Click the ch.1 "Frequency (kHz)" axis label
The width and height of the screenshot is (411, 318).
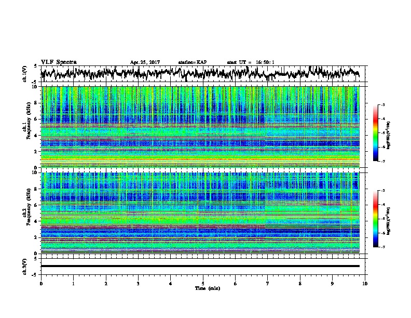tap(29, 121)
